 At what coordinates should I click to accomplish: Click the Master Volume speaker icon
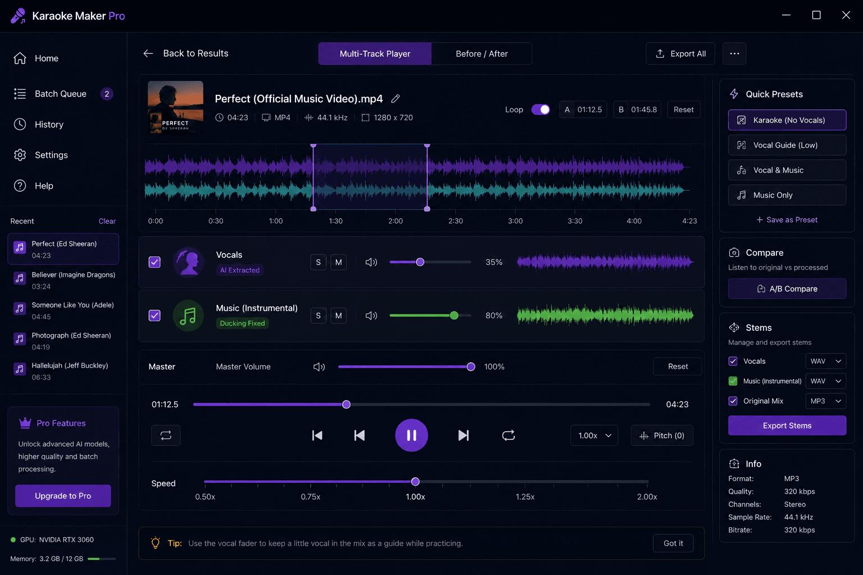pos(319,367)
